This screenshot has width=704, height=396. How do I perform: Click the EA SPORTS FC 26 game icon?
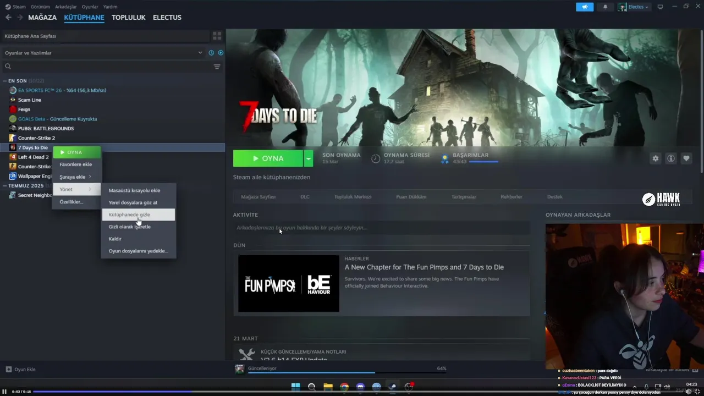coord(13,90)
